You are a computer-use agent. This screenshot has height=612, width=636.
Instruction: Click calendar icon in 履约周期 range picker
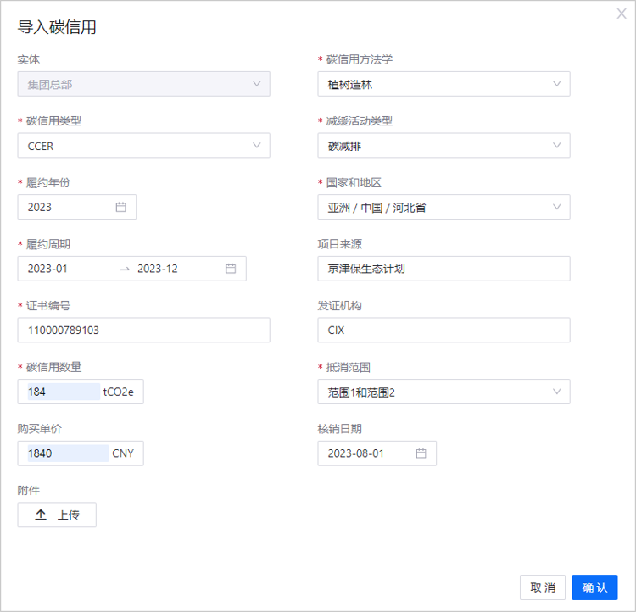[x=231, y=269]
